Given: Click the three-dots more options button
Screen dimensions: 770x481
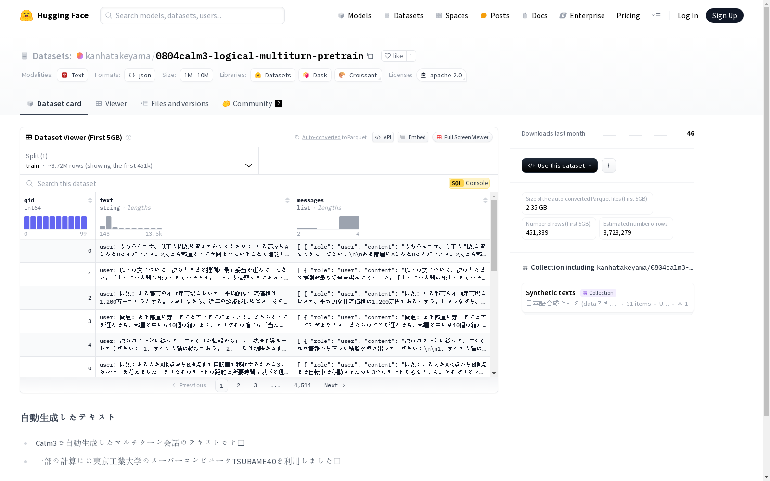Looking at the screenshot, I should tap(609, 165).
